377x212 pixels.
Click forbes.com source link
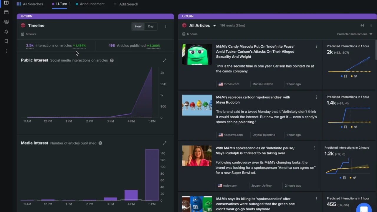tap(229, 84)
